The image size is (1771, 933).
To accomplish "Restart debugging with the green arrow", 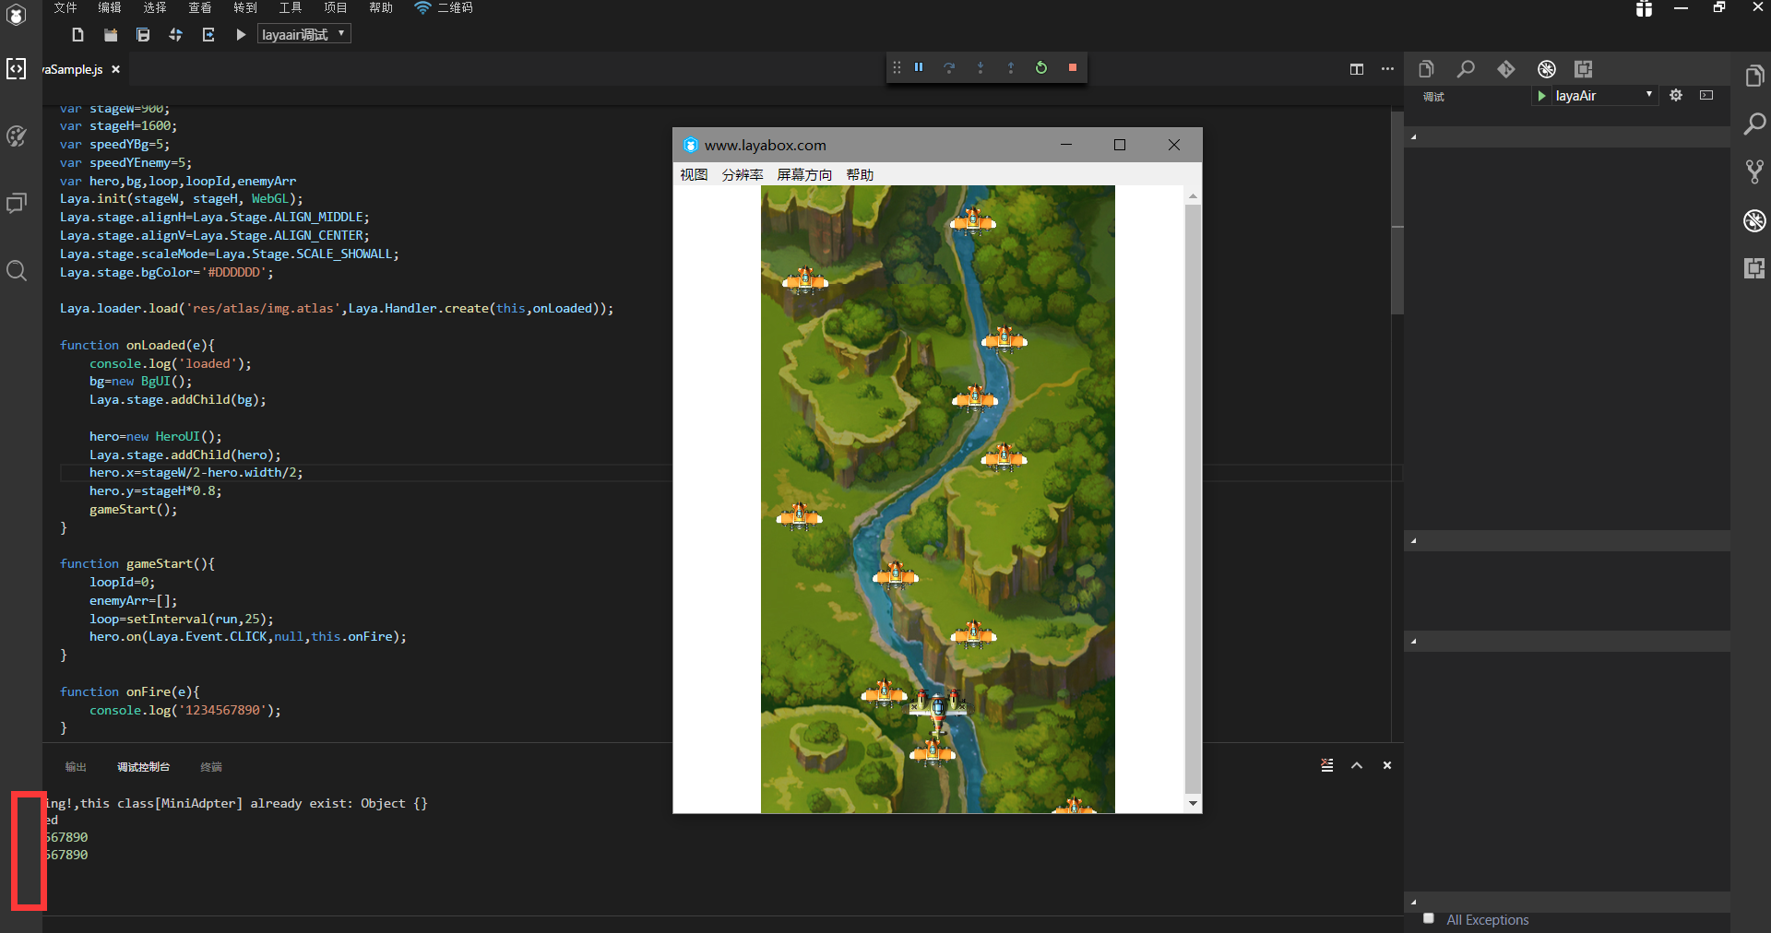I will click(1041, 67).
